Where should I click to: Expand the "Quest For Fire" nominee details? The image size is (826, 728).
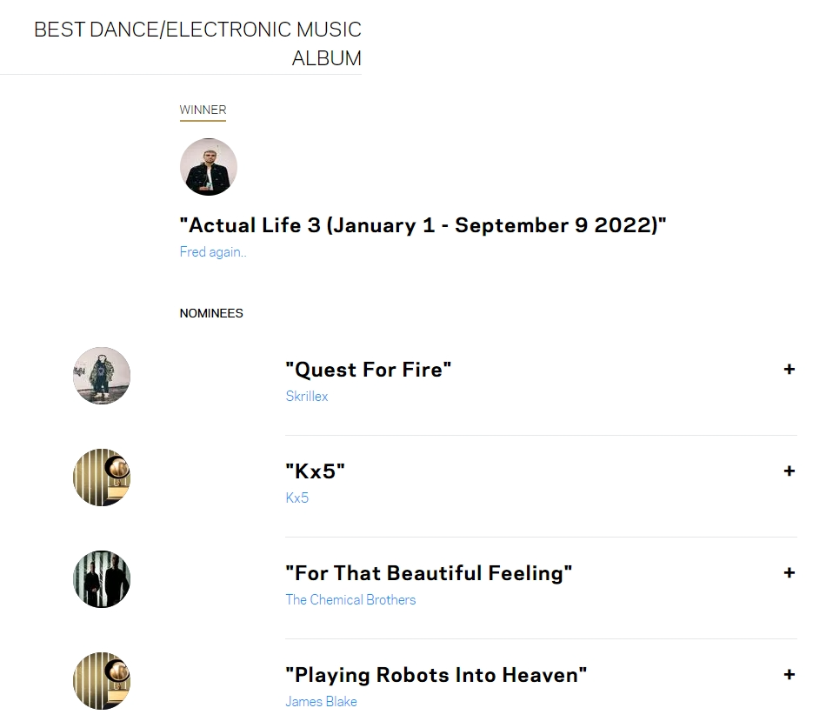coord(789,369)
